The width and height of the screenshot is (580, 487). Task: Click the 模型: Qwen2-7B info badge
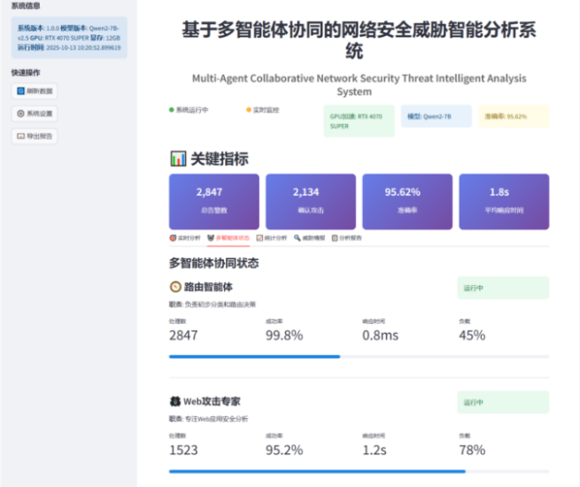[436, 116]
